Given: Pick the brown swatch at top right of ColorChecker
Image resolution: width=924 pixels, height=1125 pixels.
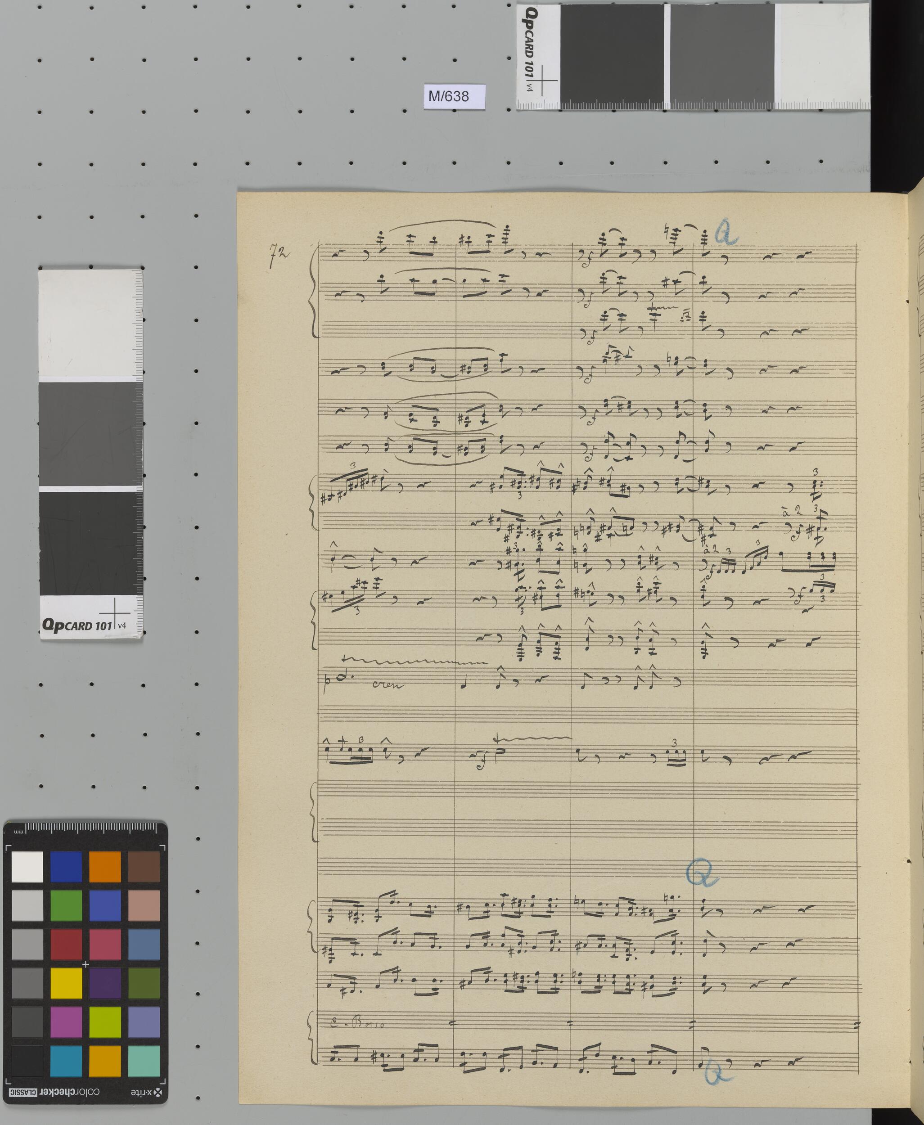Looking at the screenshot, I should click(x=144, y=867).
